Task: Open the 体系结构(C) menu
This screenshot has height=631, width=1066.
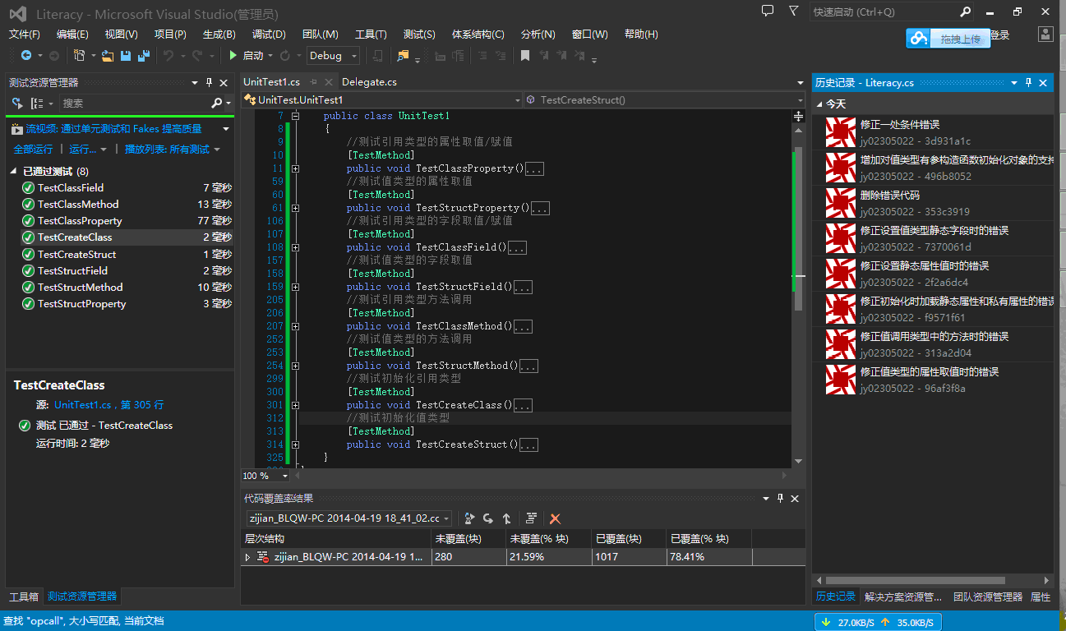Action: (478, 35)
